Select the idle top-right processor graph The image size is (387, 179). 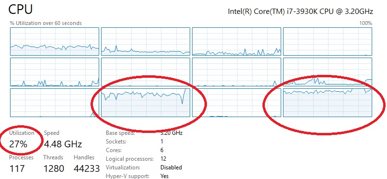pyautogui.click(x=328, y=41)
